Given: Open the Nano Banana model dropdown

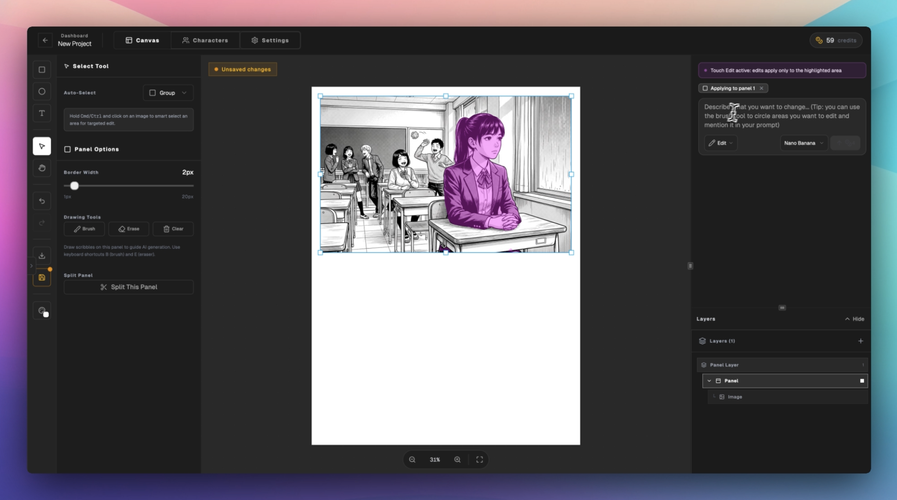Looking at the screenshot, I should click(803, 143).
